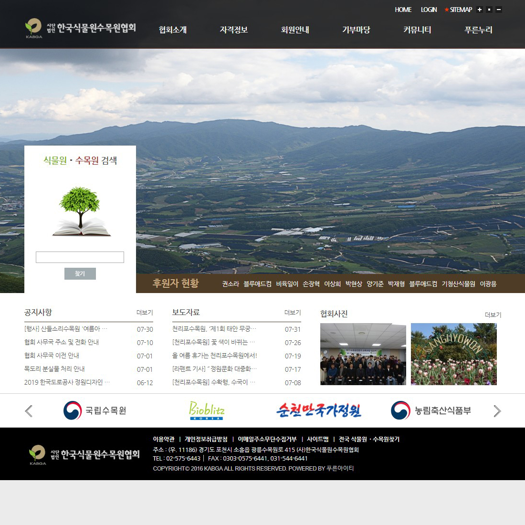The image size is (525, 525).
Task: Expand 보도자료 with its 더보기 link
Action: pyautogui.click(x=293, y=313)
